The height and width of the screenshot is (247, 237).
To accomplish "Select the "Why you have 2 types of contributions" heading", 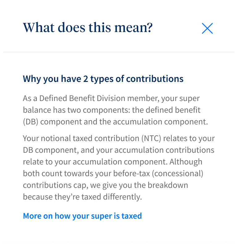I will pos(103,79).
